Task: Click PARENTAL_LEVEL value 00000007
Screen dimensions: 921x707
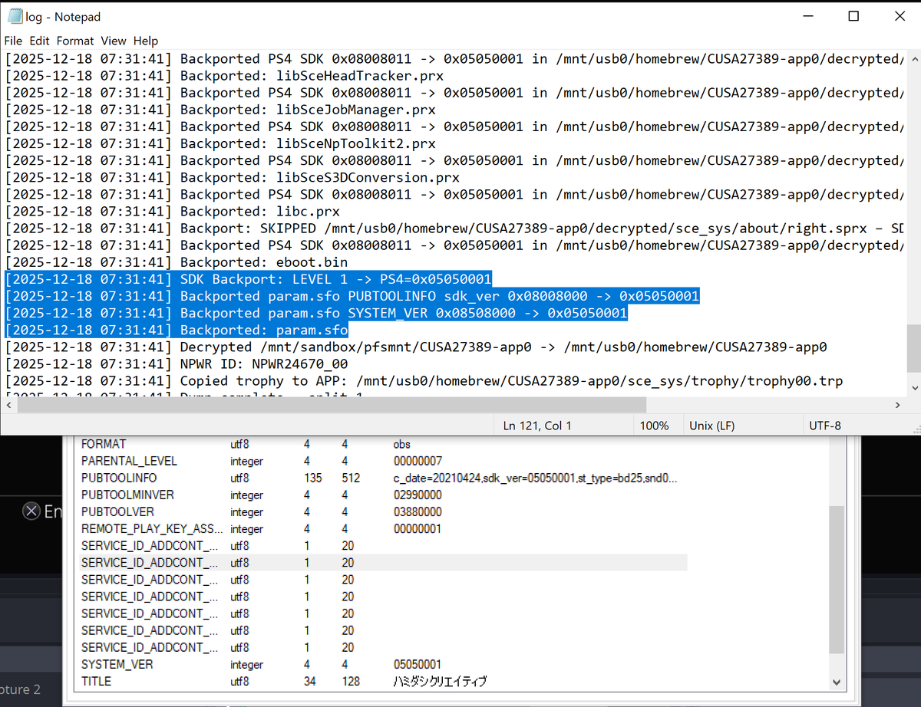Action: click(x=417, y=461)
